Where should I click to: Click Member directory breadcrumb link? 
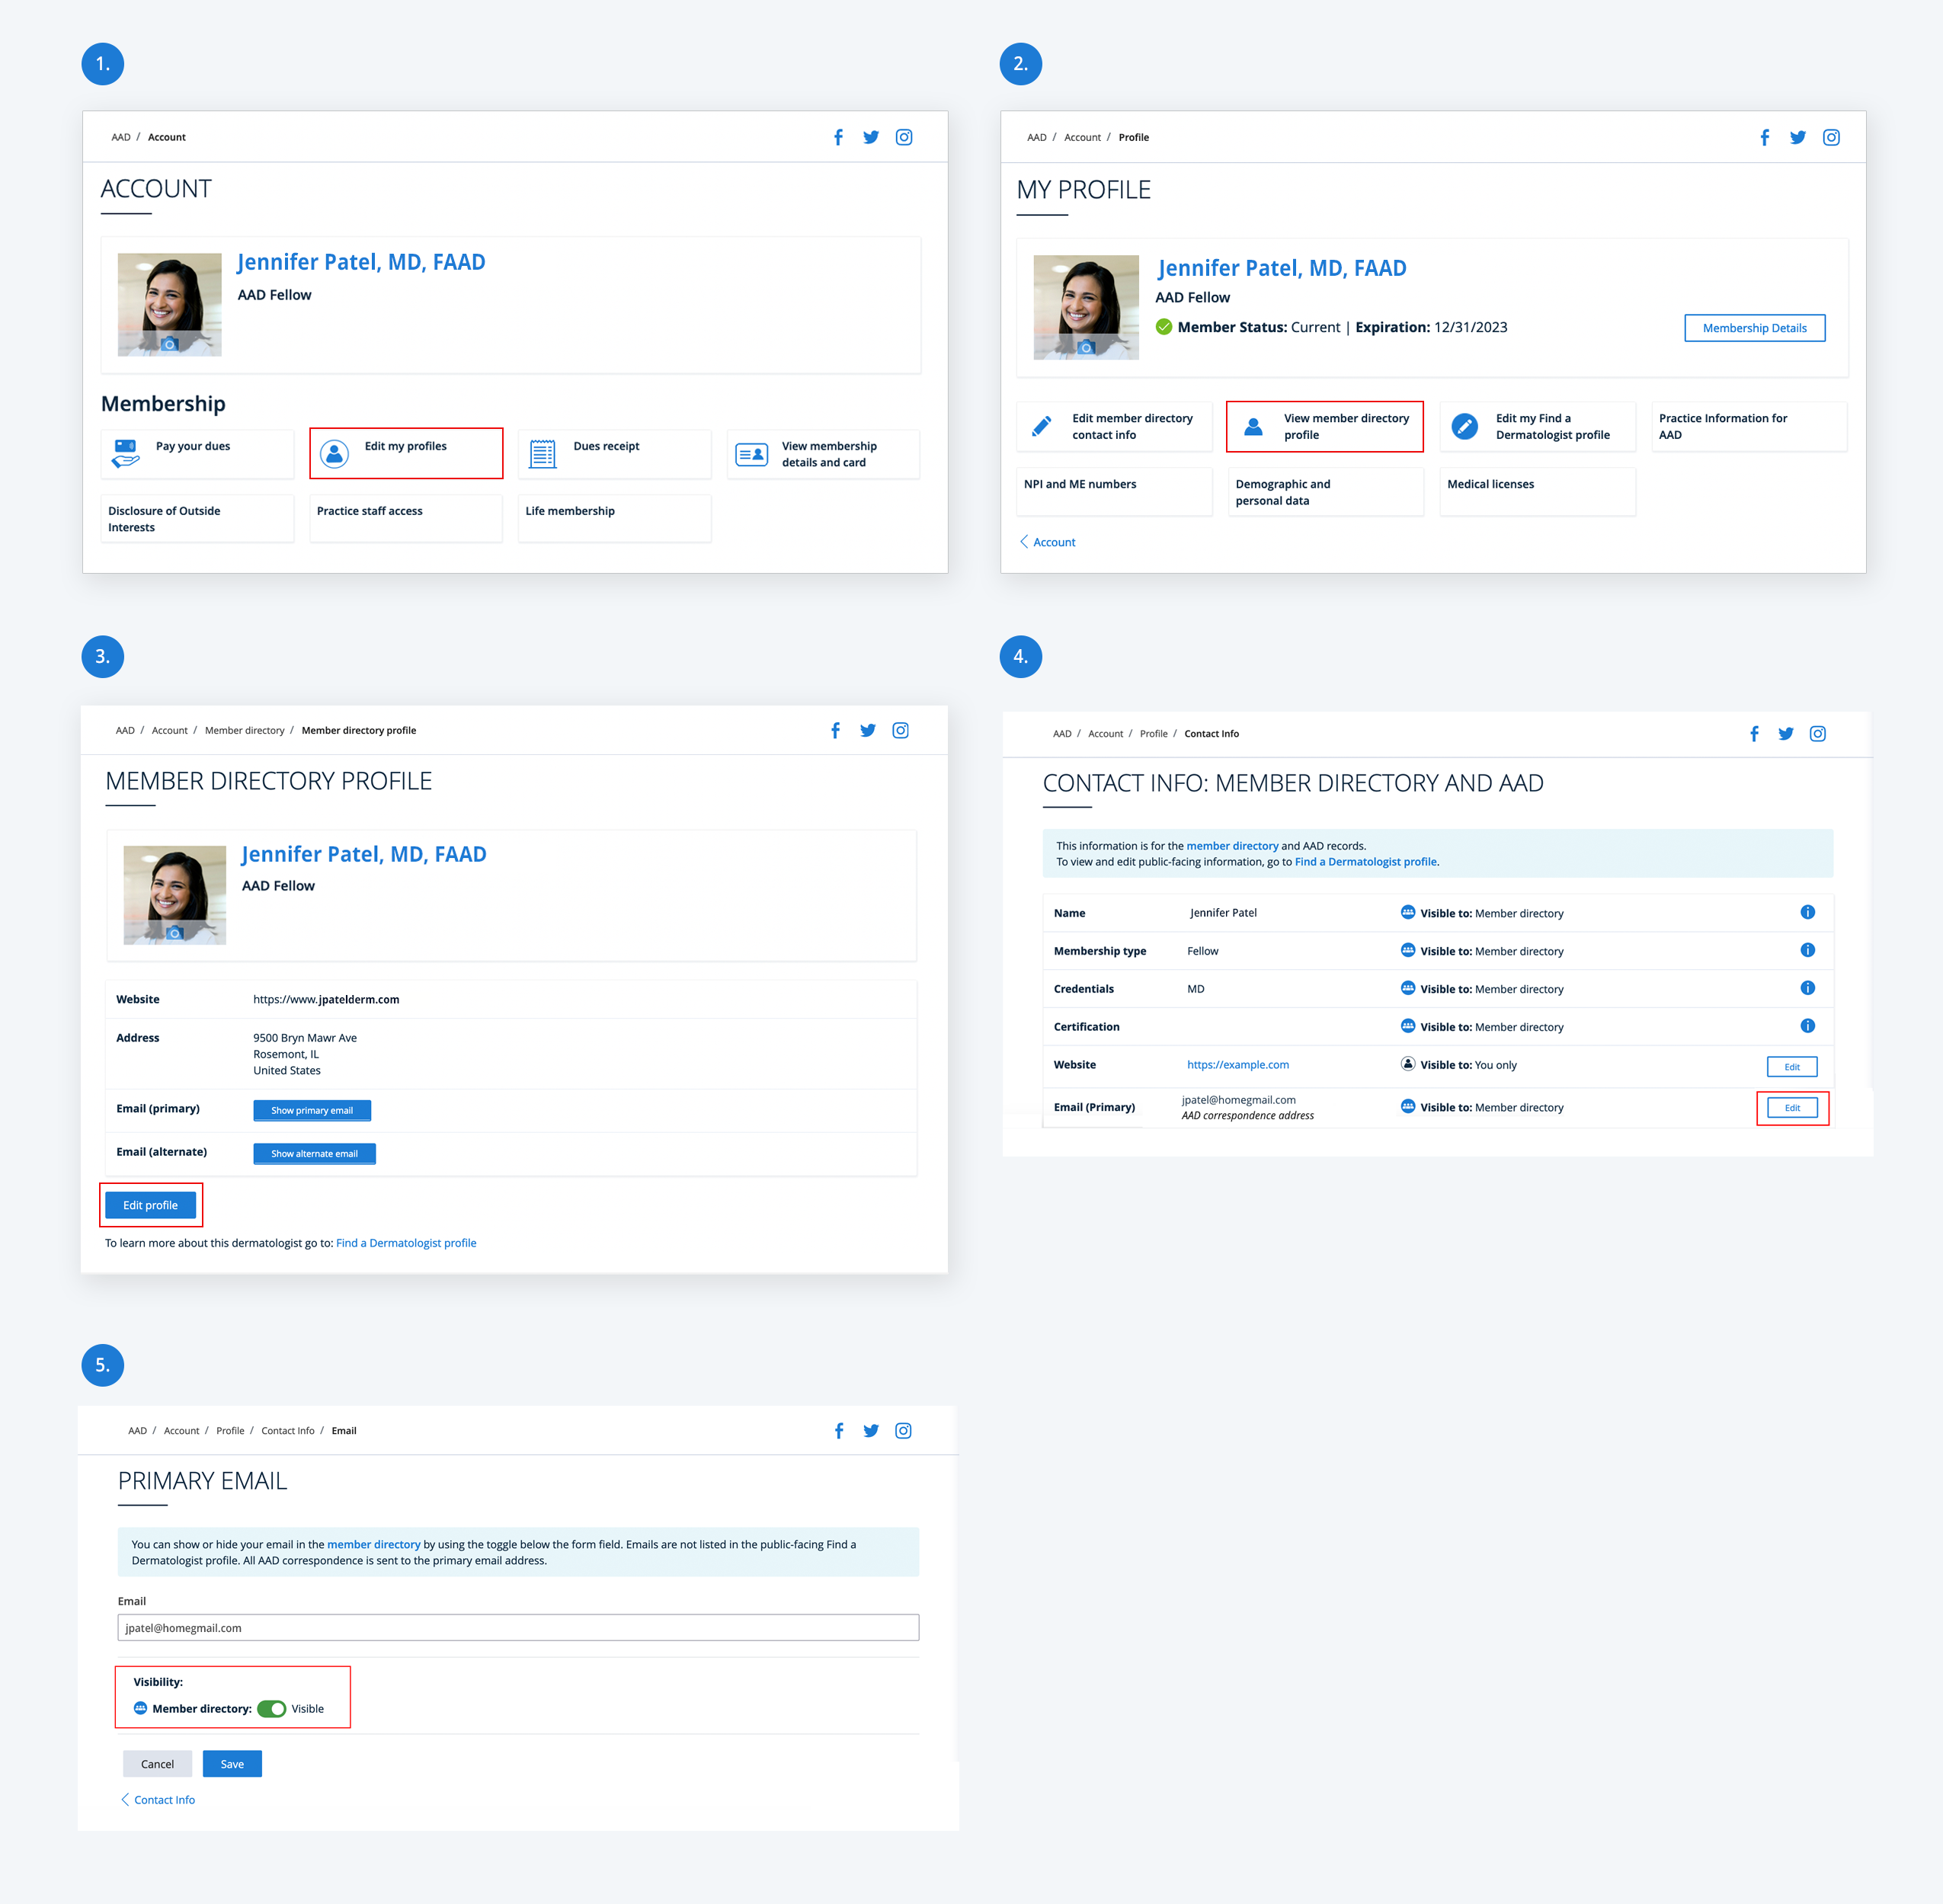[x=245, y=730]
